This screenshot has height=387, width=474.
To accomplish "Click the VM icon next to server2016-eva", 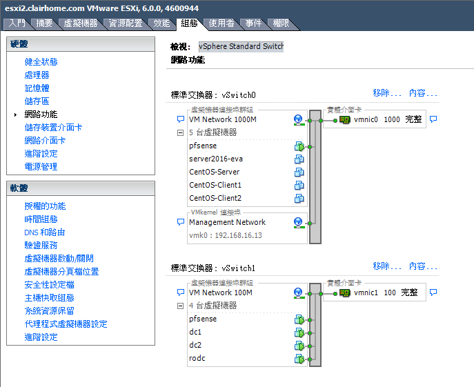I will pyautogui.click(x=299, y=159).
